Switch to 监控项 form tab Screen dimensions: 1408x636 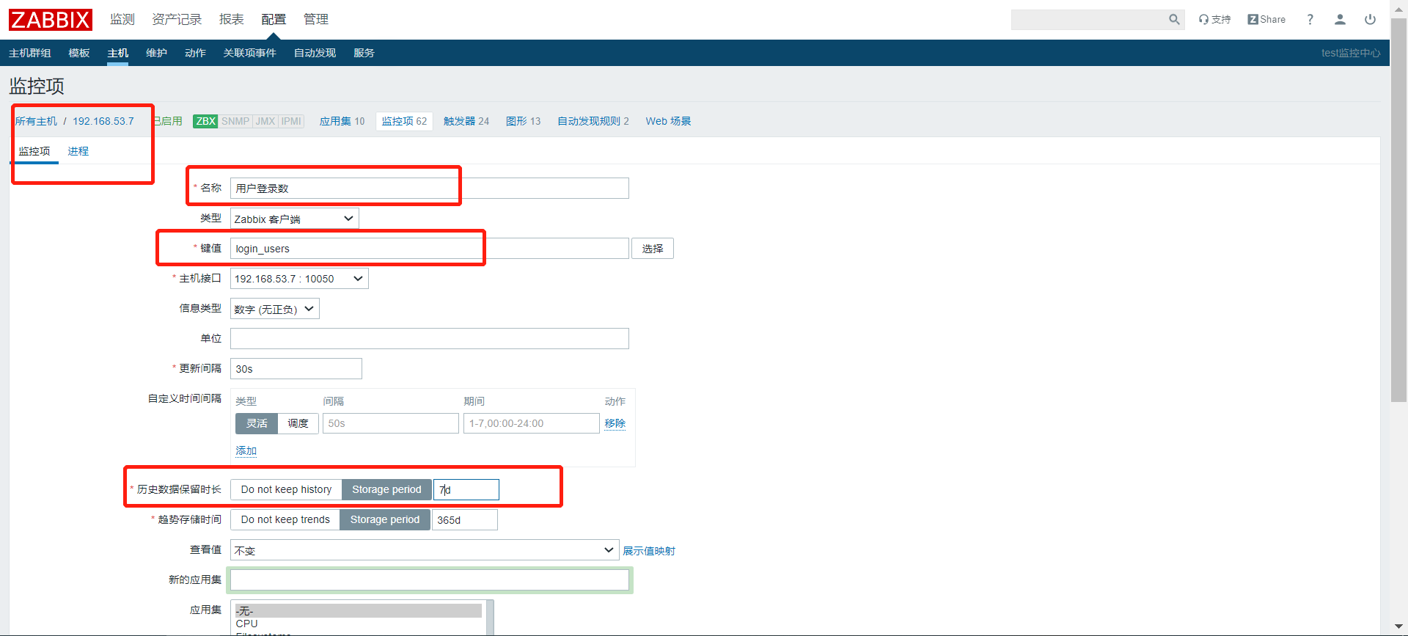tap(34, 151)
